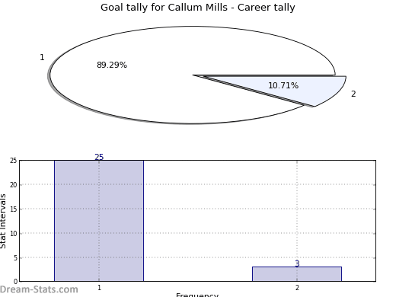Click x-axis tick label 2
The image size is (396, 297).
[297, 288]
